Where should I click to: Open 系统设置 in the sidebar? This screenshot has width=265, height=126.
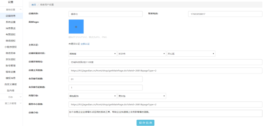[11, 22]
